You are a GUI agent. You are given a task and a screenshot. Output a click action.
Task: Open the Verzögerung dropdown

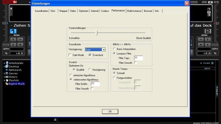coord(104,50)
